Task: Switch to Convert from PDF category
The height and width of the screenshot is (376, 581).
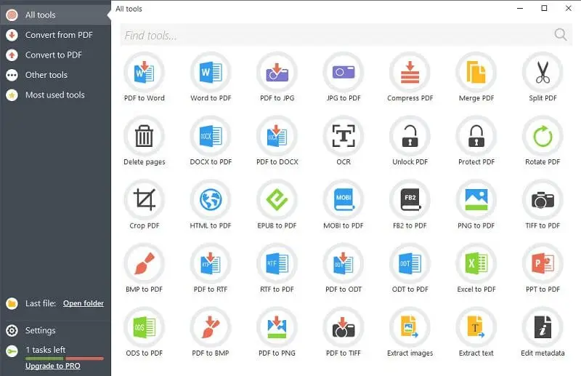Action: tap(55, 35)
